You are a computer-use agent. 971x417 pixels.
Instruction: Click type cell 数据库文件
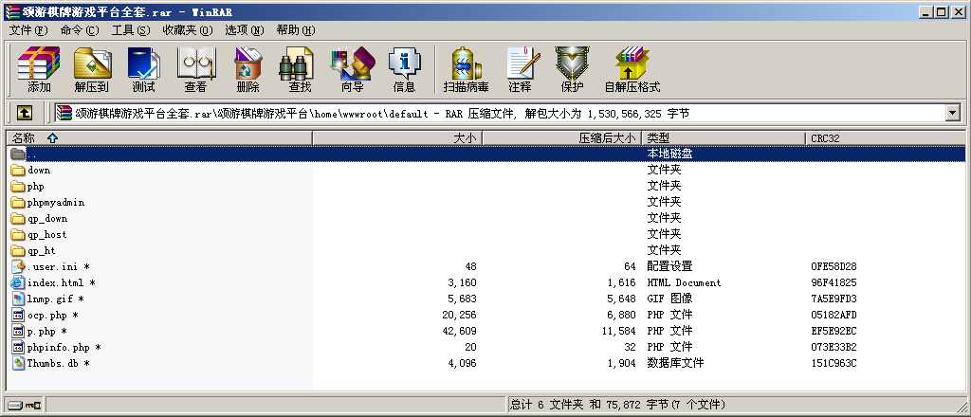(675, 363)
